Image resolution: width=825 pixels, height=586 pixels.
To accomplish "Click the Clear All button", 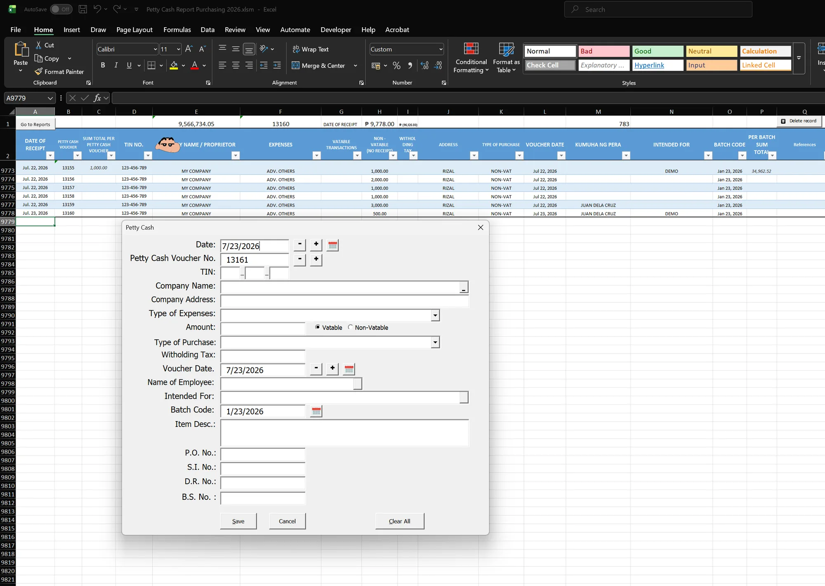I will pos(399,521).
